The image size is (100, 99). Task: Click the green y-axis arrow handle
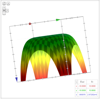click(58, 20)
